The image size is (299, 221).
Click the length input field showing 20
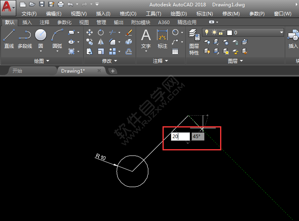(x=180, y=137)
